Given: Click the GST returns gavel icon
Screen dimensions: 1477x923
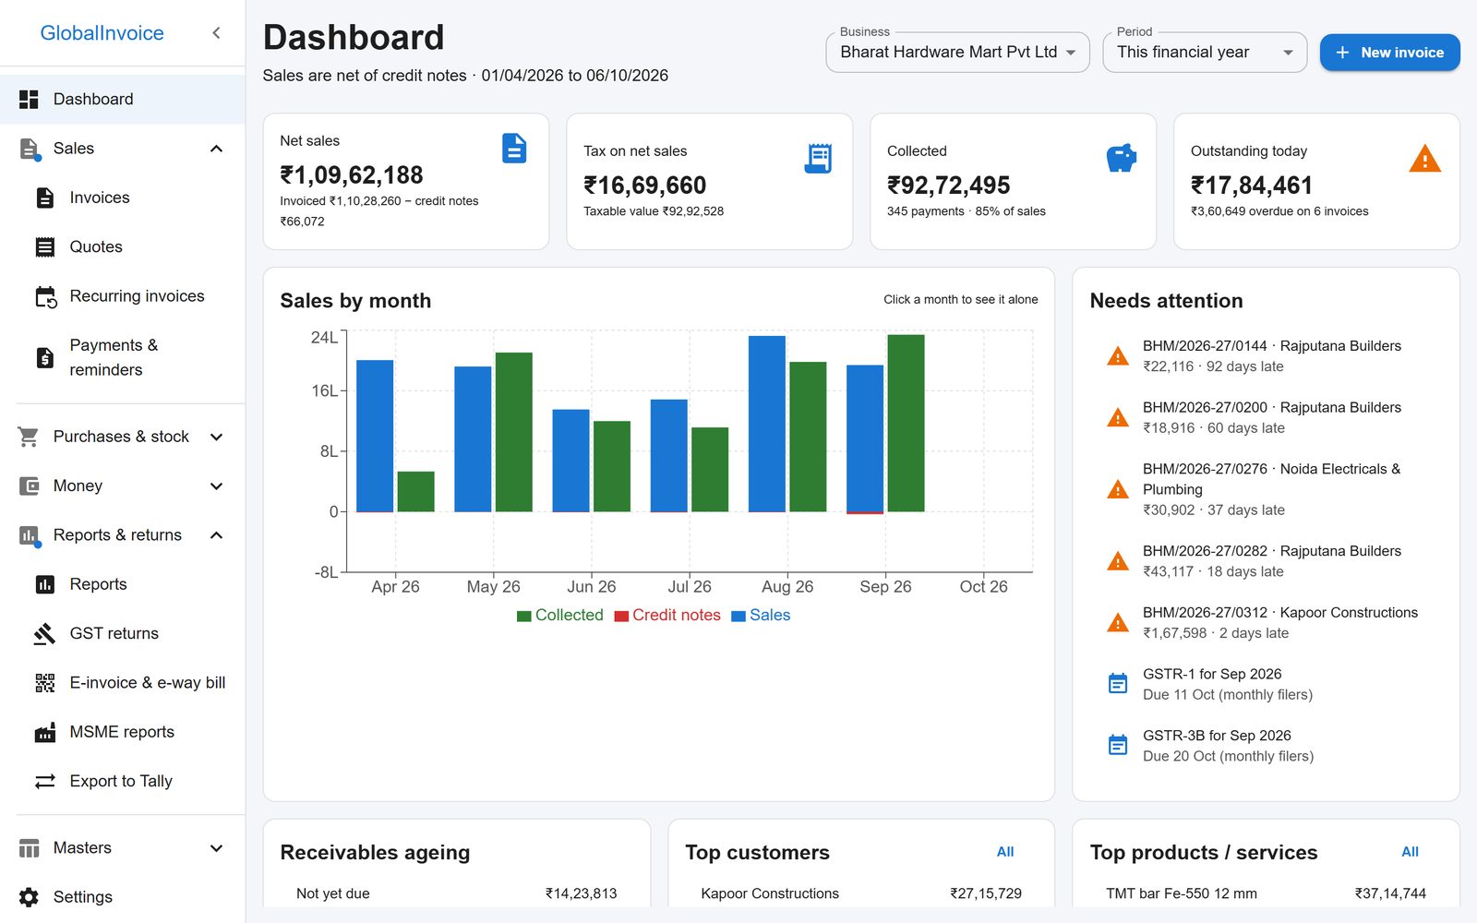Looking at the screenshot, I should pyautogui.click(x=45, y=633).
